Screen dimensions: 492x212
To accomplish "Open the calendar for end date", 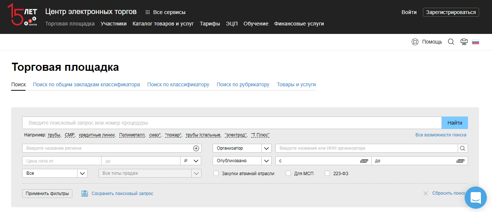I will click(x=460, y=161).
